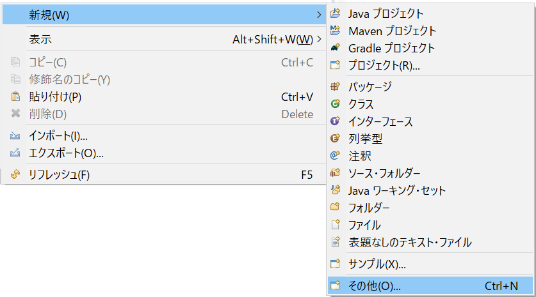
Task: Select コピー(C) menu entry
Action: click(164, 62)
